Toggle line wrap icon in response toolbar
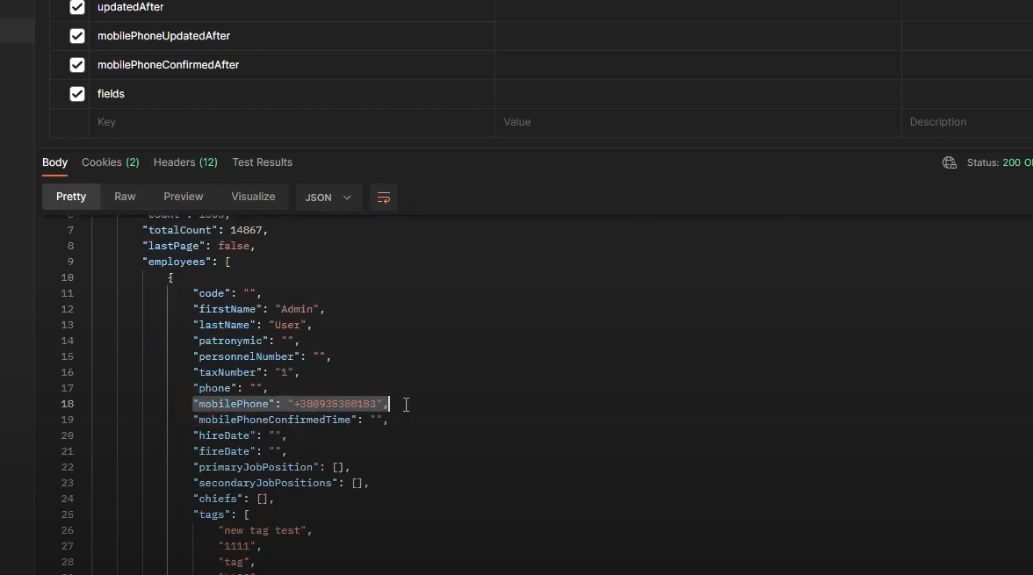This screenshot has height=575, width=1033. [383, 198]
